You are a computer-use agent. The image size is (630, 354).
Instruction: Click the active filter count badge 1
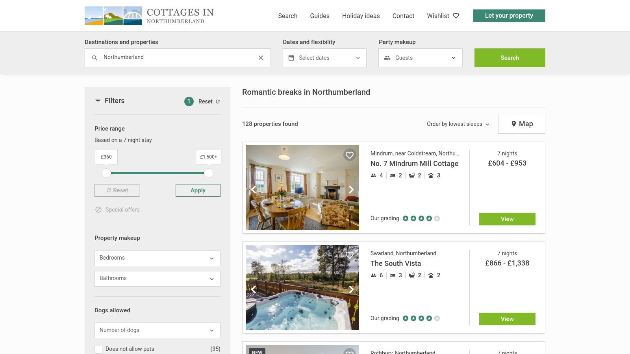189,101
